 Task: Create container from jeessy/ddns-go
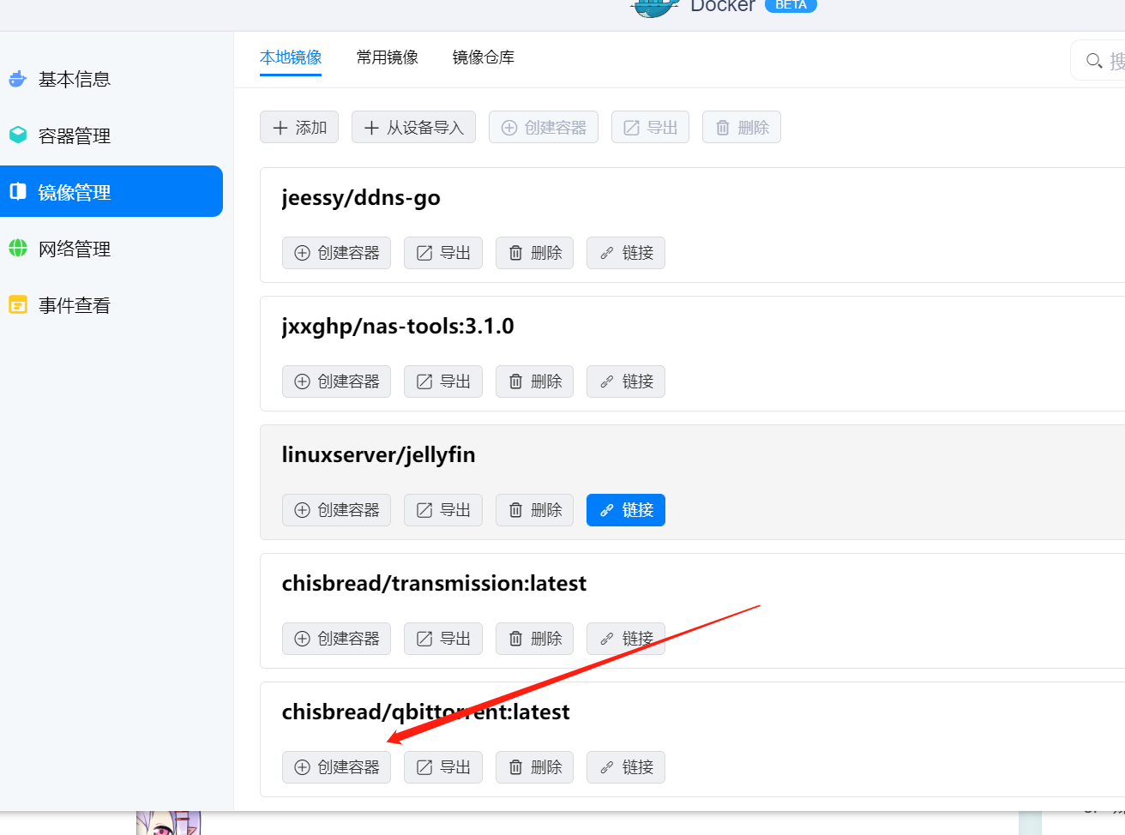pyautogui.click(x=336, y=253)
